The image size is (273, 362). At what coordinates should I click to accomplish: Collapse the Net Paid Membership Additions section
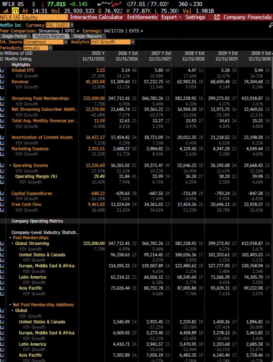click(x=10, y=305)
